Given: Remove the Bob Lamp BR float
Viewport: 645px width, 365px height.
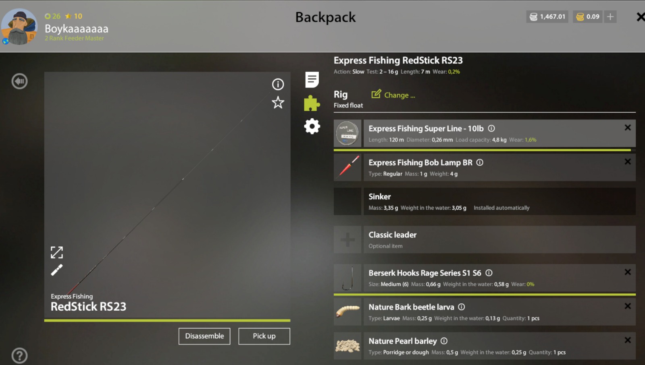Looking at the screenshot, I should point(628,162).
